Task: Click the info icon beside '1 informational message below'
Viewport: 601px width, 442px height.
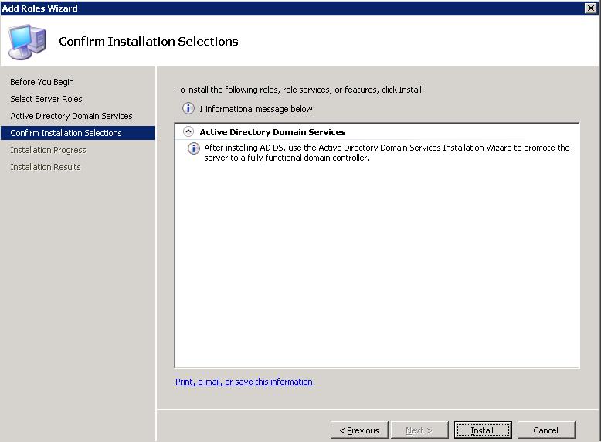Action: [x=188, y=108]
